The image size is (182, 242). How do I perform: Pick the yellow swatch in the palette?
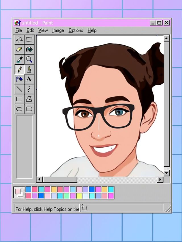(x=79, y=196)
